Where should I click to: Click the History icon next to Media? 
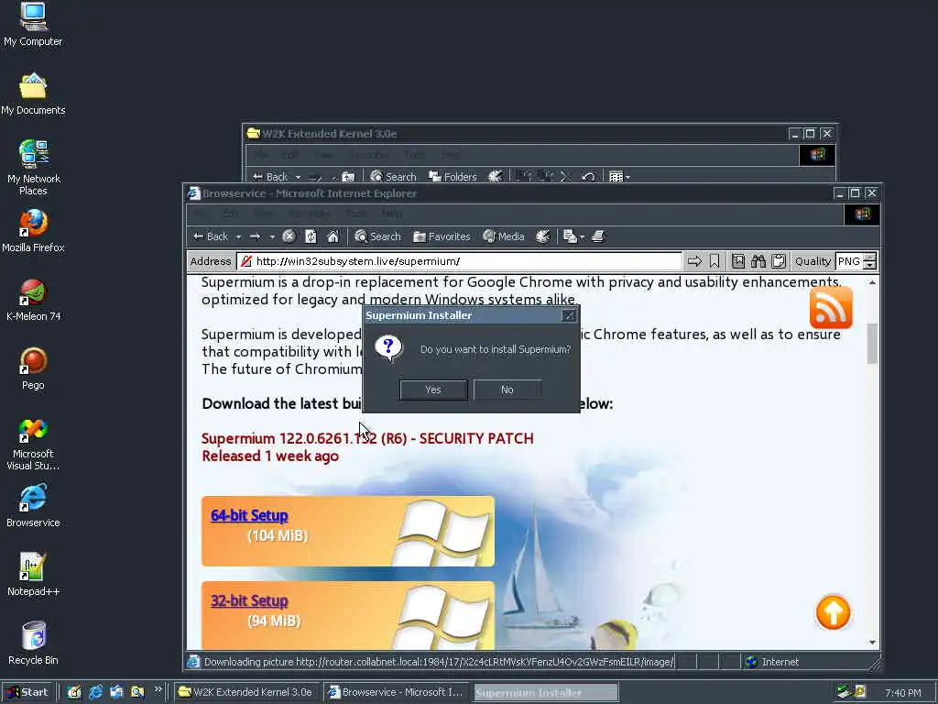click(542, 236)
